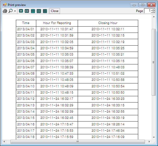Click the horizontal scrollbar thumb

pyautogui.click(x=77, y=142)
